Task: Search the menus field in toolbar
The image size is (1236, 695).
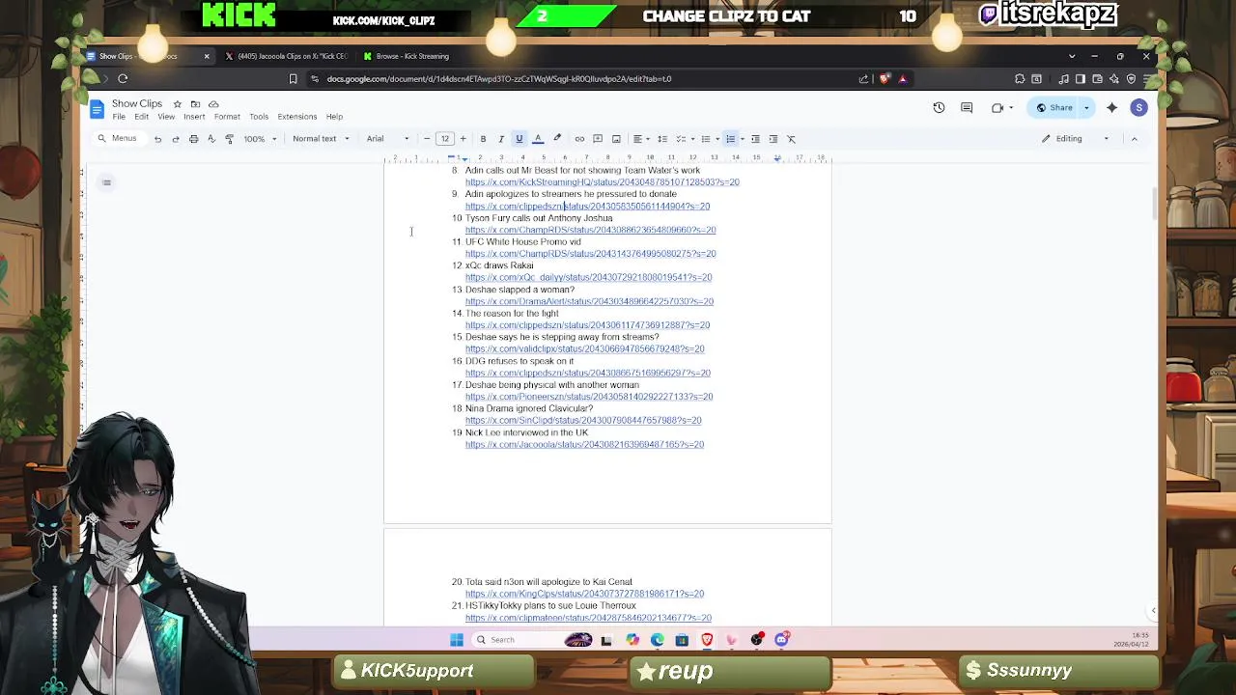Action: point(118,139)
